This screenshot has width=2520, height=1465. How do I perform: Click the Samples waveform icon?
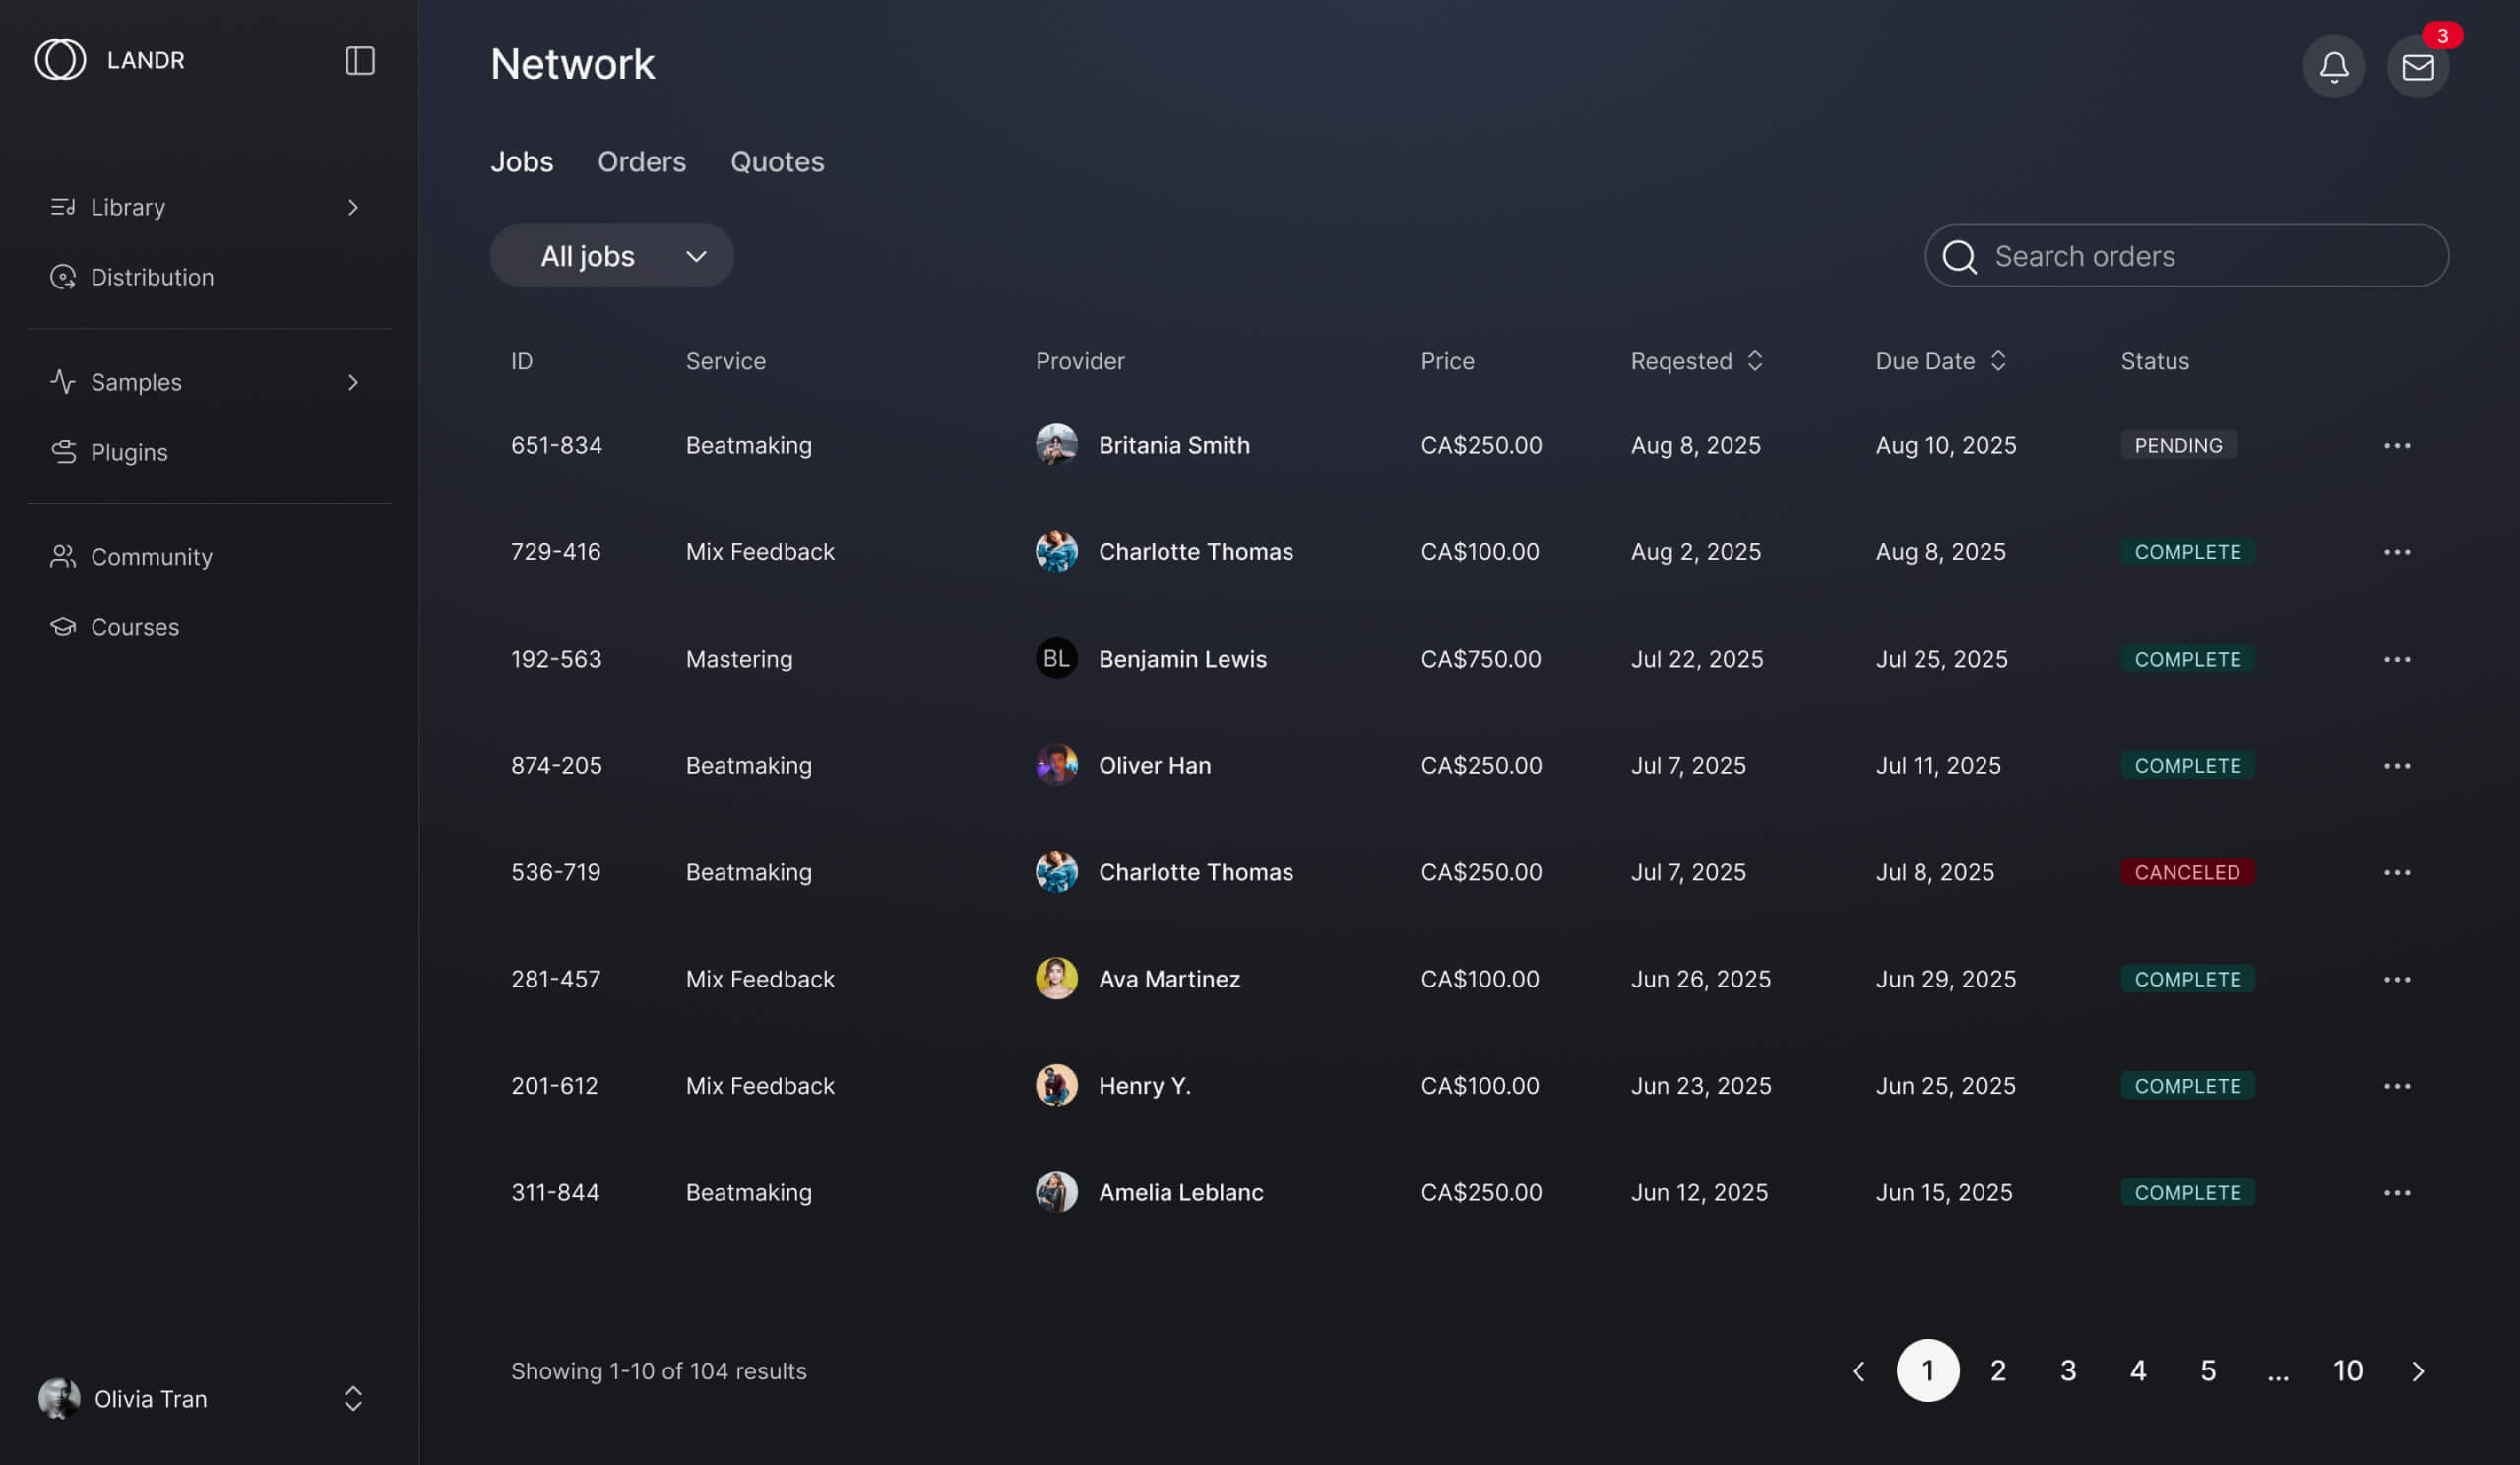63,382
